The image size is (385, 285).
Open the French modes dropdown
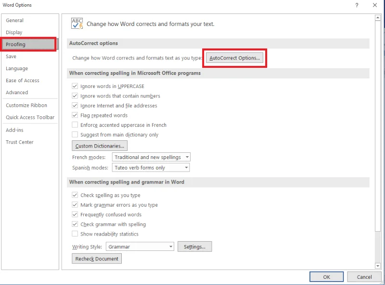151,157
